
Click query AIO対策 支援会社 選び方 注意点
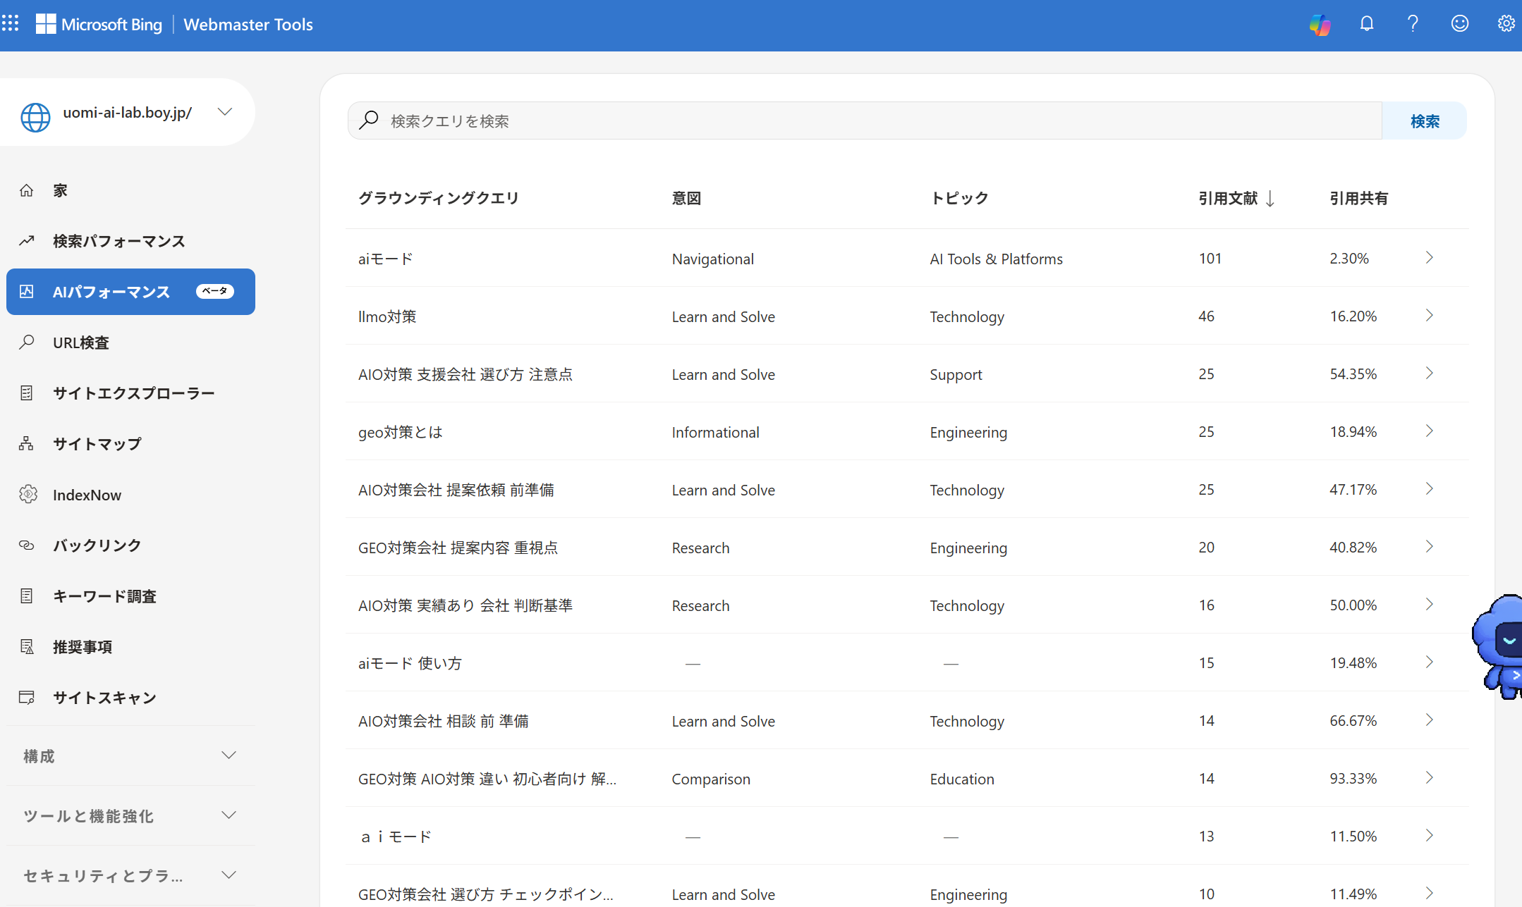(465, 374)
